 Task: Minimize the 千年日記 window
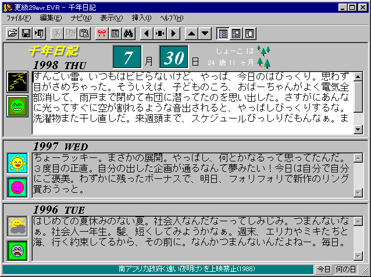343,8
